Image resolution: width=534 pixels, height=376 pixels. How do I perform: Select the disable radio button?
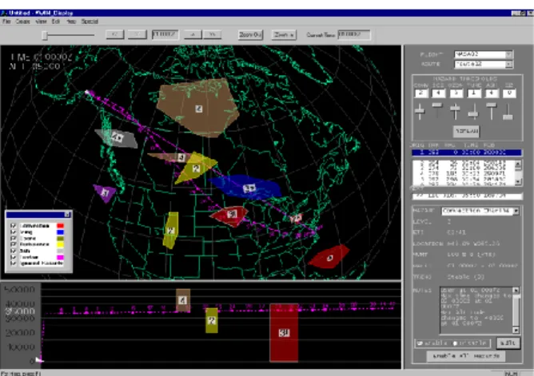(455, 343)
